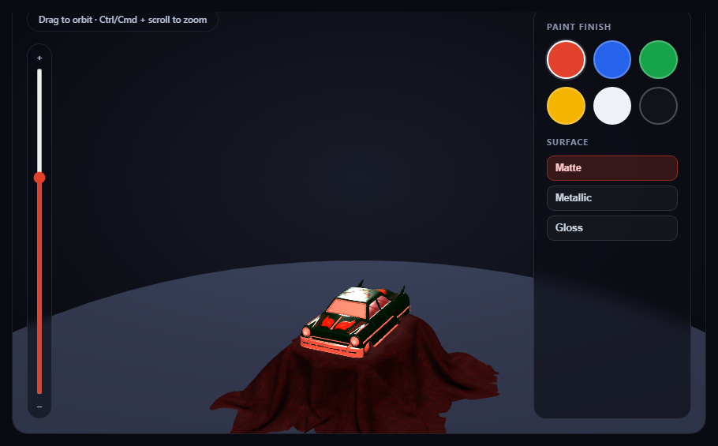718x446 pixels.
Task: Select the Gloss surface option
Action: (612, 228)
